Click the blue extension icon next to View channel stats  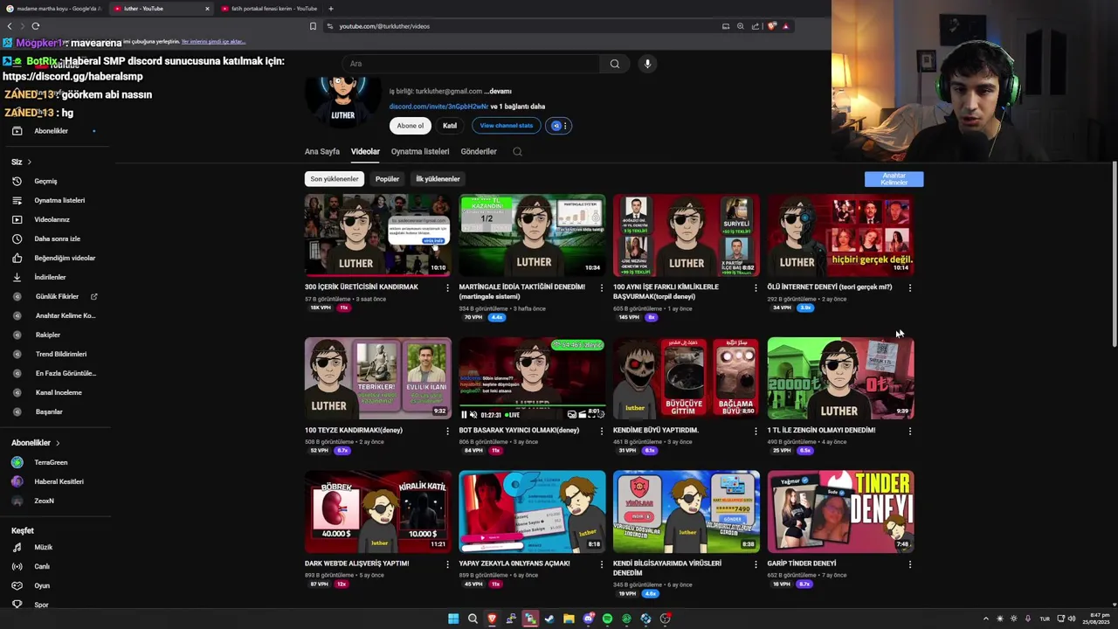click(x=556, y=126)
